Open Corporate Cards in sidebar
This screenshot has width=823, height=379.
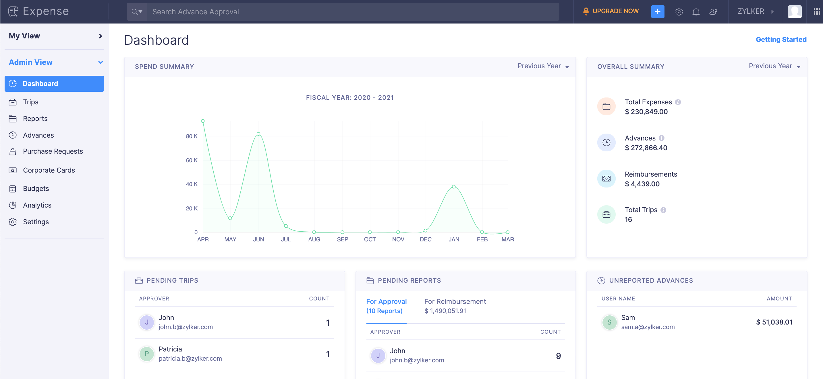49,170
